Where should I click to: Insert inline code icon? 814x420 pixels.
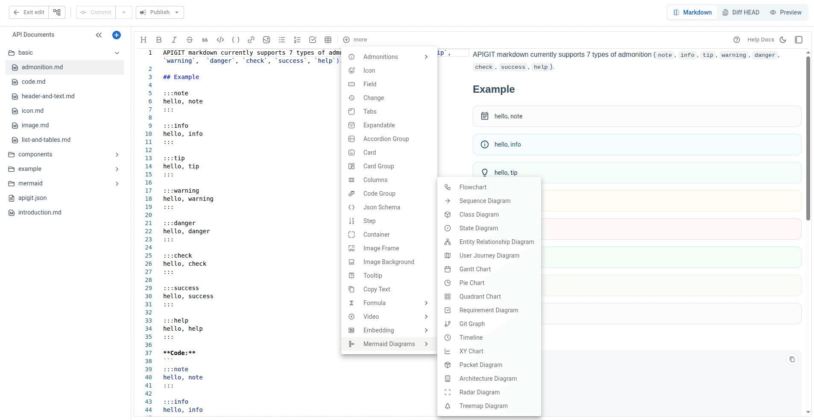tap(220, 40)
